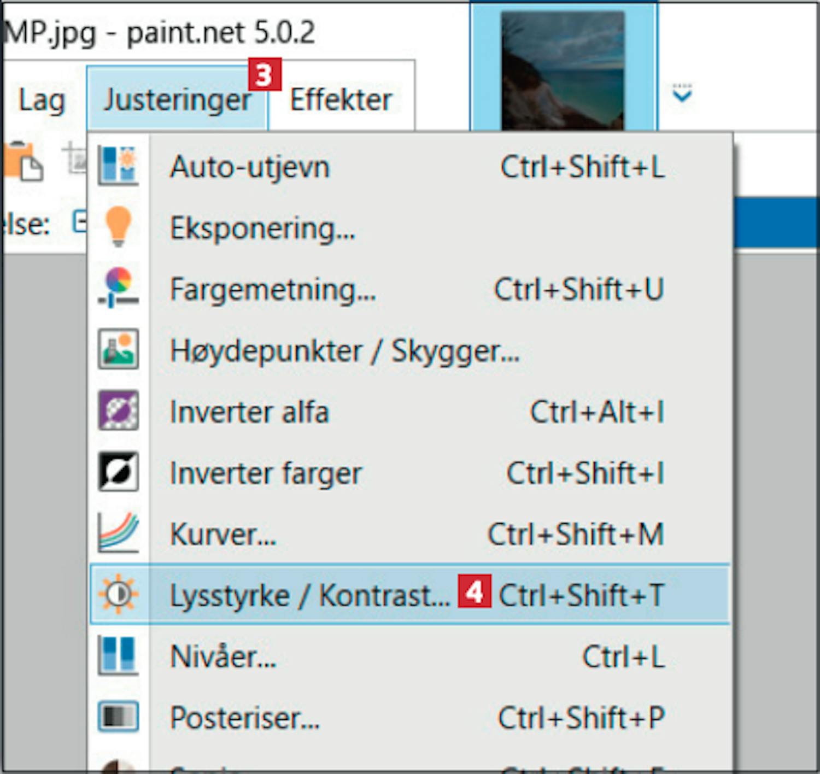Open Lysstyrke / Kontrast... adjustment

[410, 594]
